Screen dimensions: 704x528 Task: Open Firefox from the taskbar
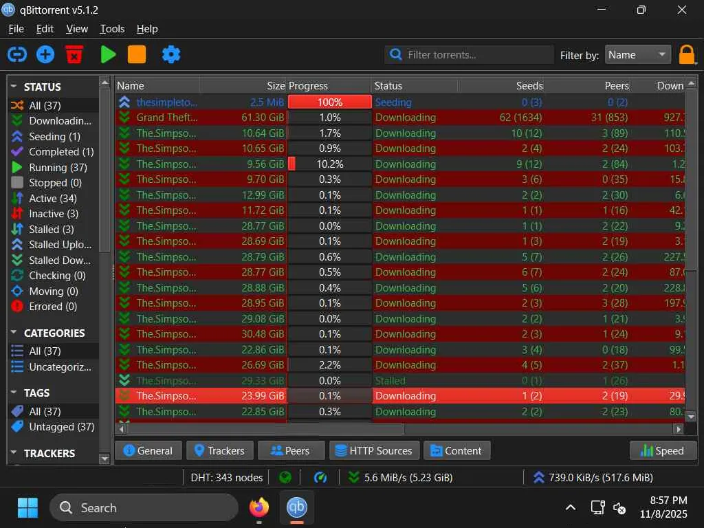coord(259,508)
